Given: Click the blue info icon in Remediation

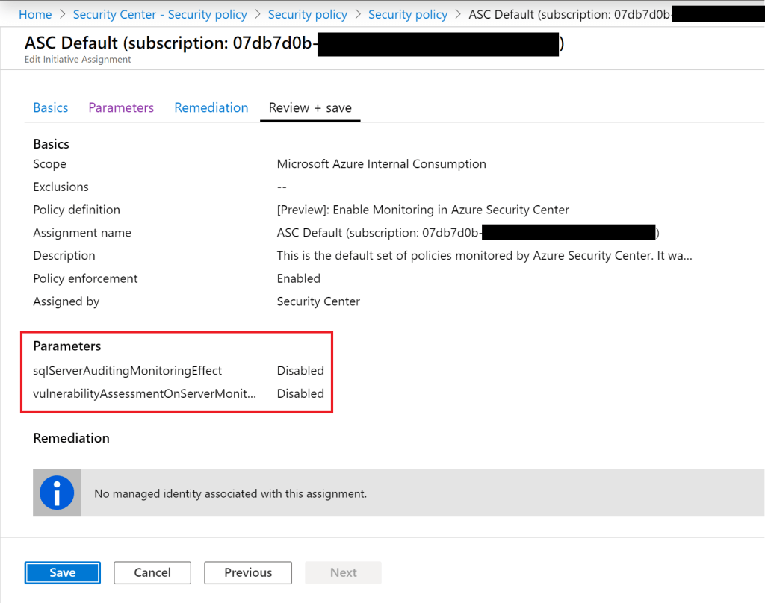Looking at the screenshot, I should pos(57,493).
